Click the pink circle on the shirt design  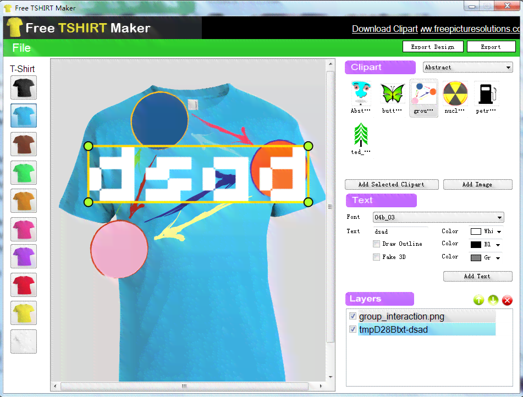[x=119, y=249]
